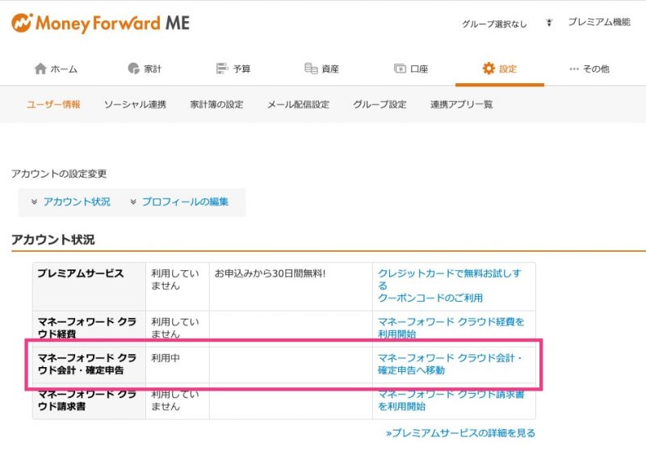Go to the 連携アプリ一覧 sub-tab
646x451 pixels.
point(461,105)
